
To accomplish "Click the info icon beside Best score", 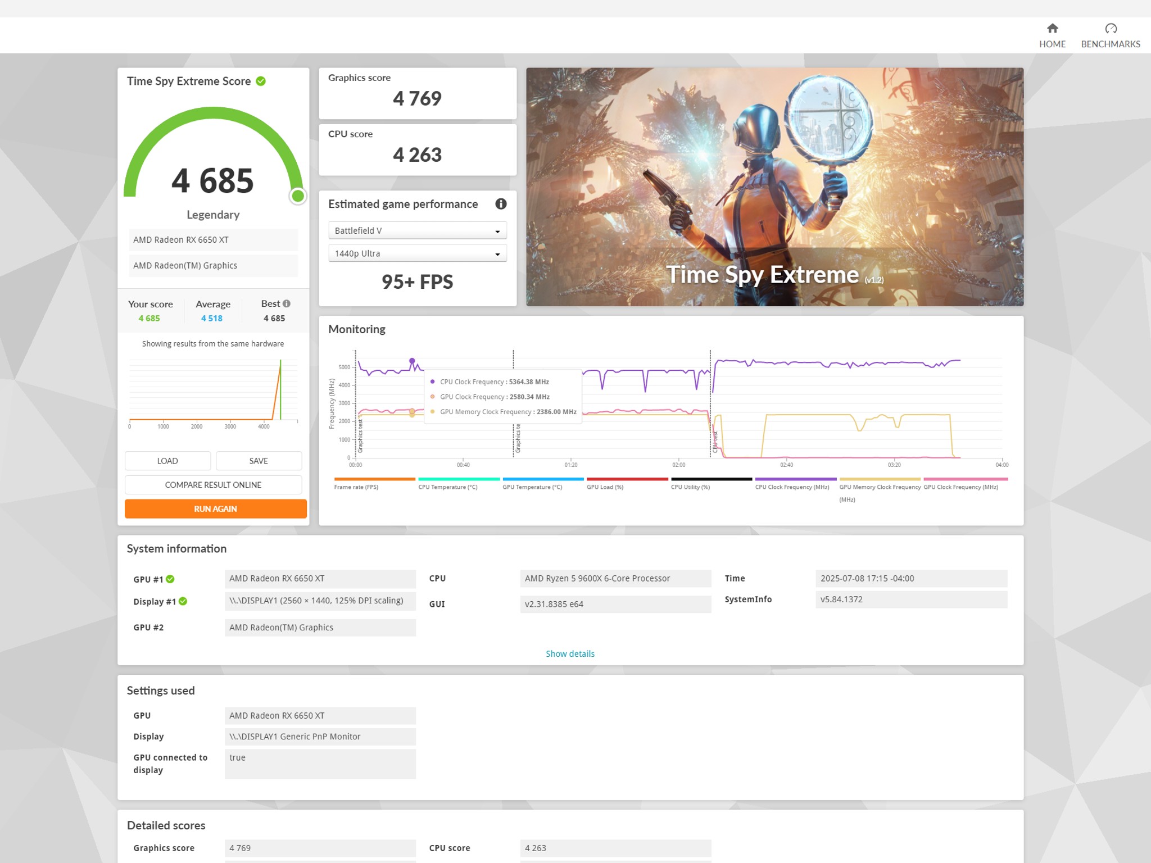I will (x=287, y=303).
